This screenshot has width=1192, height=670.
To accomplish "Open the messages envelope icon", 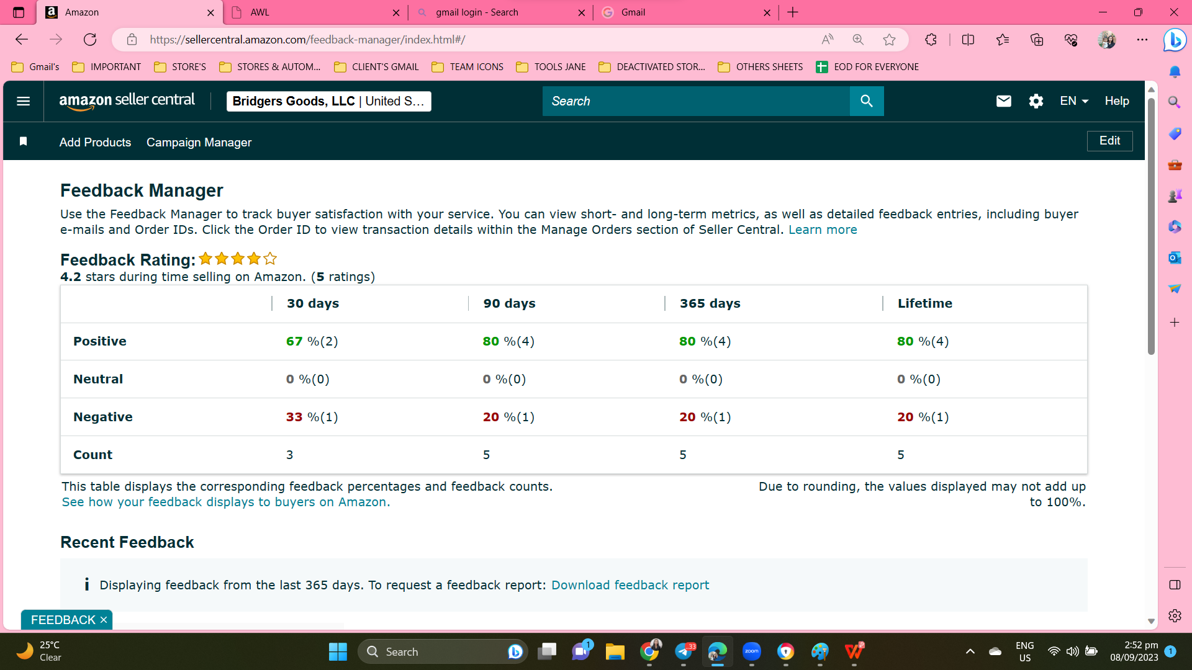I will (x=1004, y=101).
